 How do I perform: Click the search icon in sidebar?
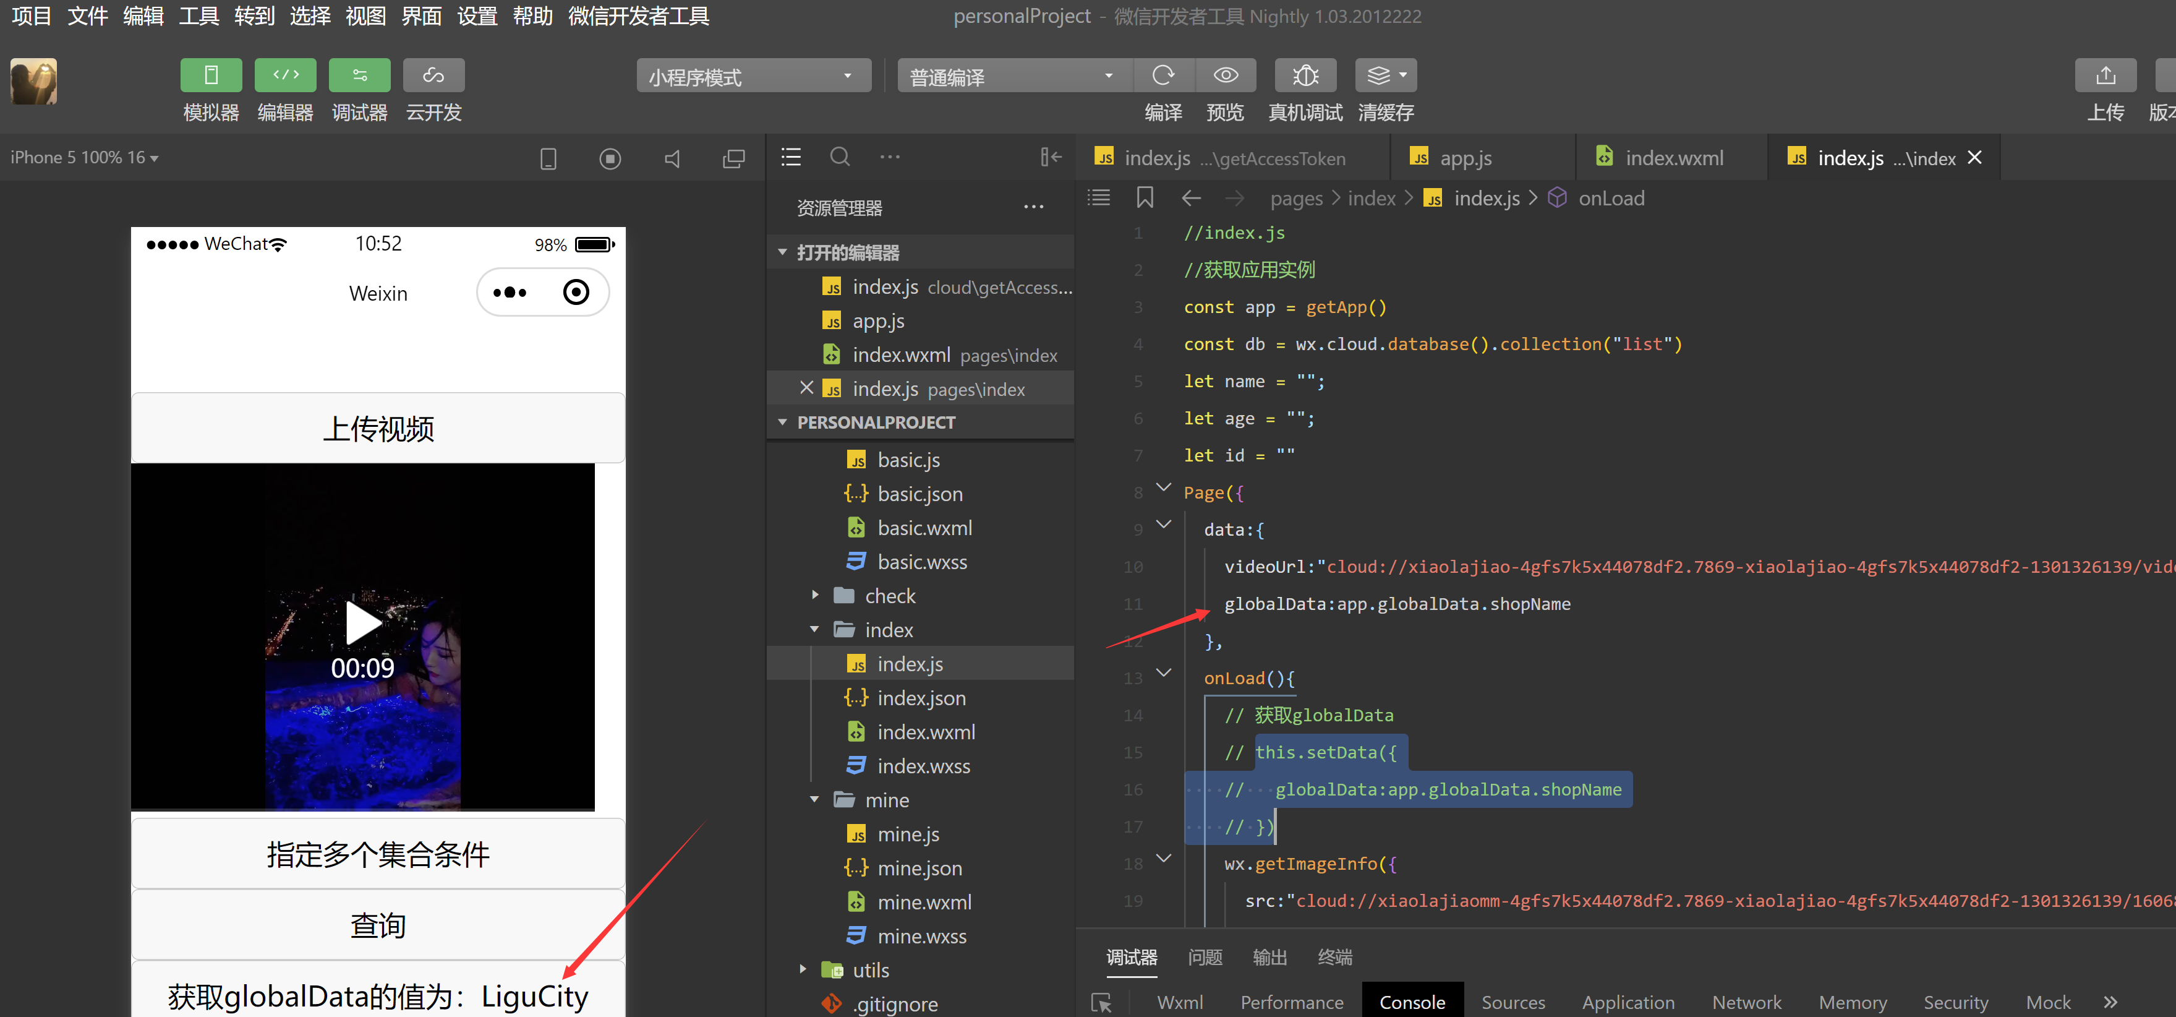point(839,157)
